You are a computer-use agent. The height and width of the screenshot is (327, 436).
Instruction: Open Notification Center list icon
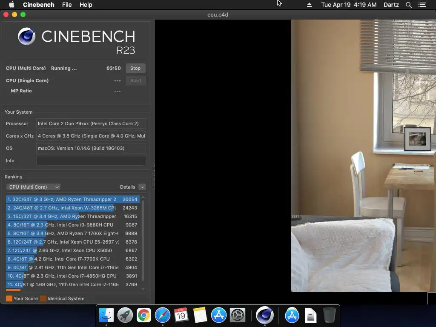422,5
